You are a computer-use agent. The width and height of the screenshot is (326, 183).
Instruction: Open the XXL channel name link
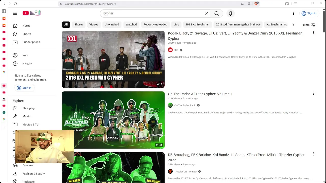tap(176, 50)
